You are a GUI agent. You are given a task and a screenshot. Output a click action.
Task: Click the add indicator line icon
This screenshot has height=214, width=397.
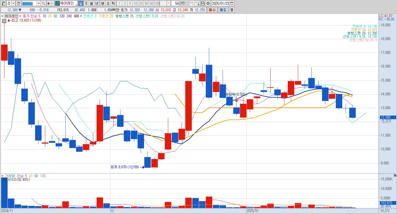coord(197,3)
